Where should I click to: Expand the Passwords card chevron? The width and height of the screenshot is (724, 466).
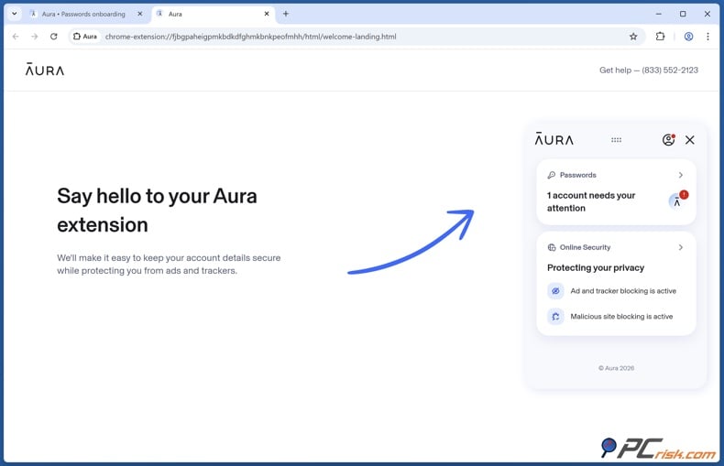[x=681, y=175]
